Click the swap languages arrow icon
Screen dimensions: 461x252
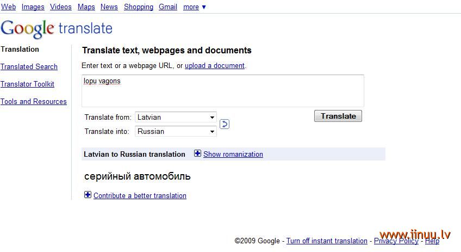click(x=225, y=124)
